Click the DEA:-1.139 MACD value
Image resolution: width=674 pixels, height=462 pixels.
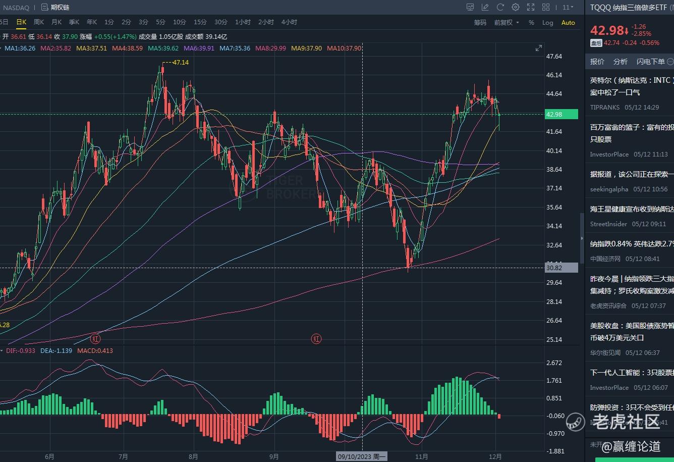tap(56, 350)
